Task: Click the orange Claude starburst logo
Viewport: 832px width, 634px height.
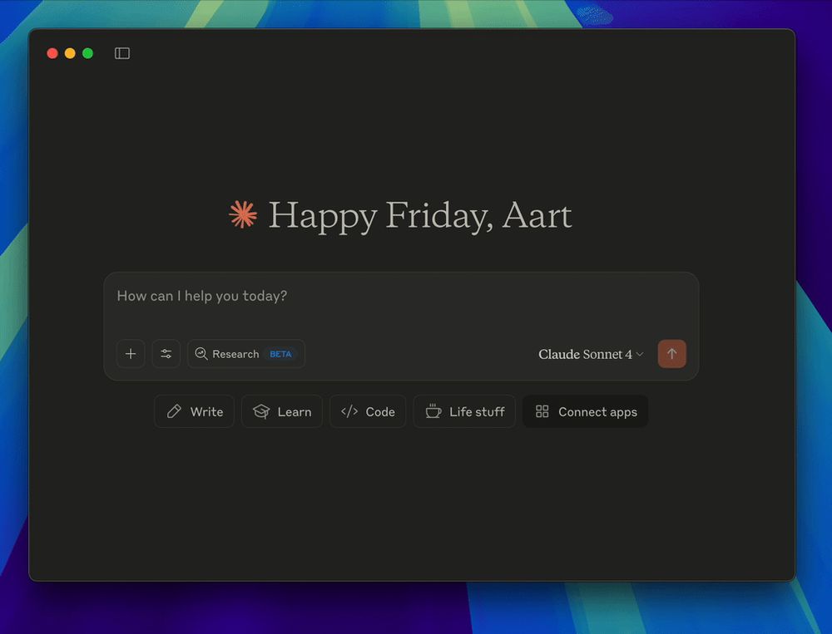Action: pyautogui.click(x=243, y=214)
